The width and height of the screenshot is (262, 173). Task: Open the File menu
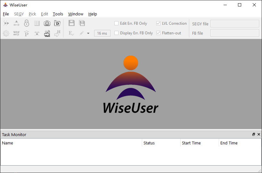click(x=6, y=14)
